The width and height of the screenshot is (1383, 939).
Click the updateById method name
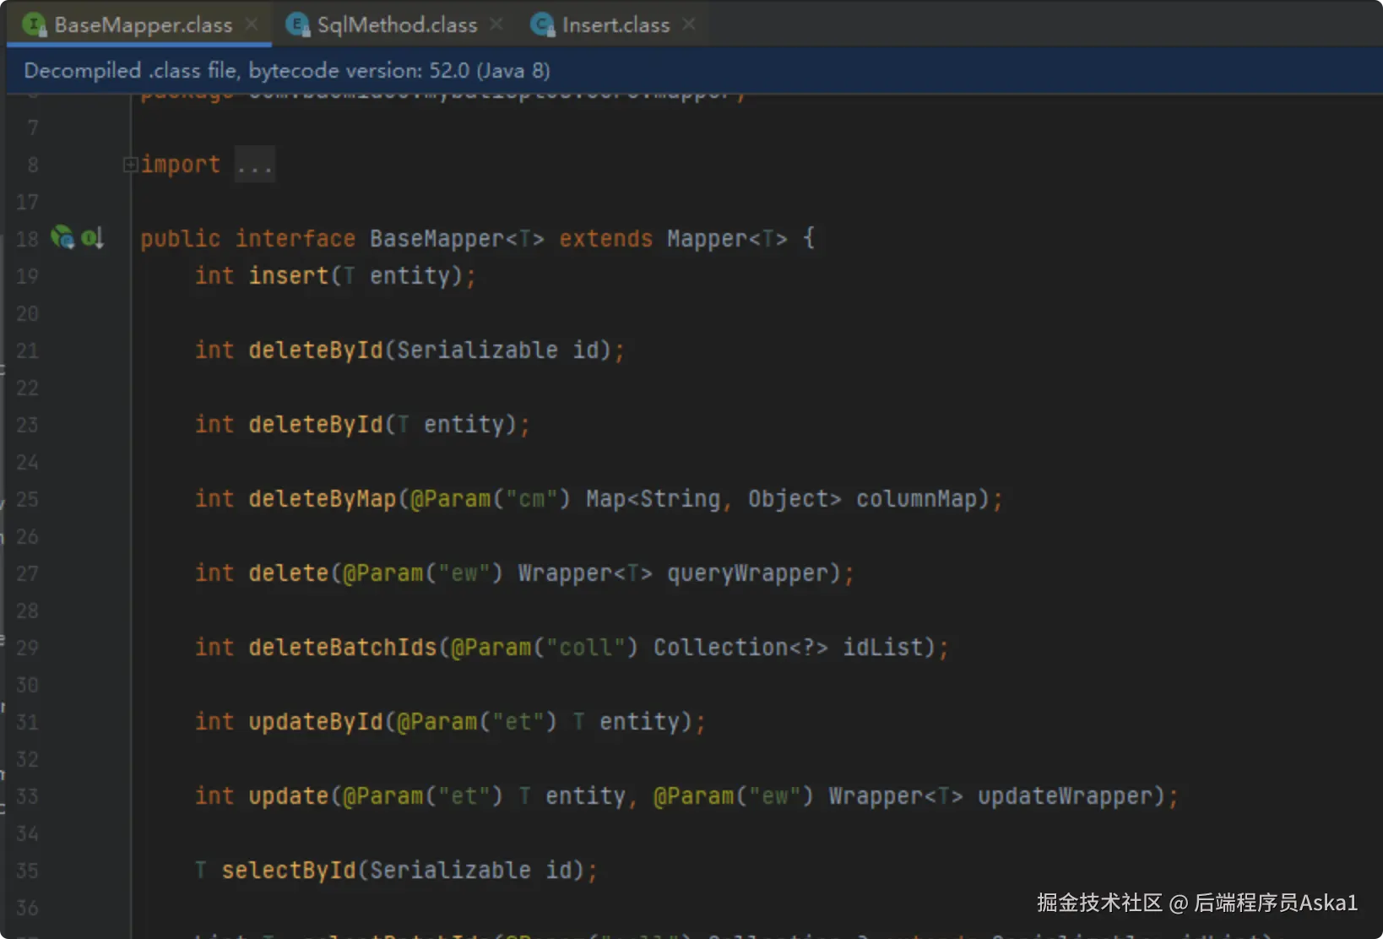[x=316, y=722]
